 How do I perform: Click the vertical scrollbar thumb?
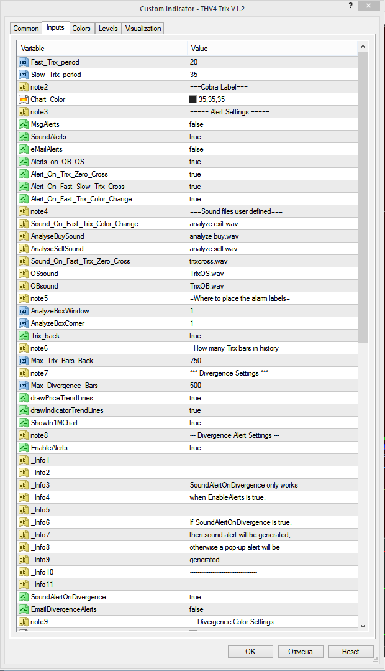point(363,197)
